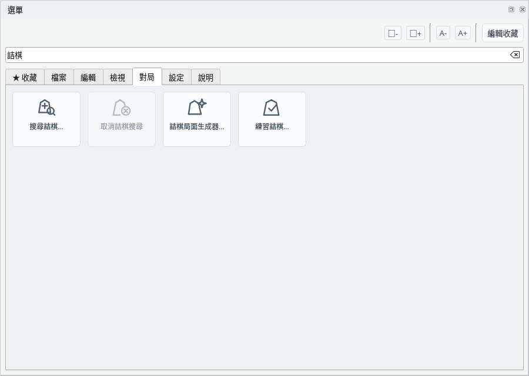Switch to the 編輯 tab

pos(88,78)
